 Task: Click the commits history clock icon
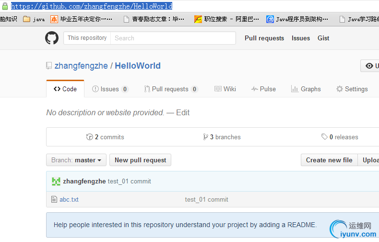click(x=89, y=137)
